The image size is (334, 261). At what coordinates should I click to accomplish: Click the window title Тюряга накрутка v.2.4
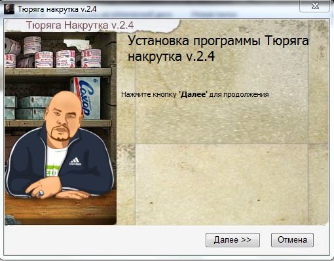point(57,9)
